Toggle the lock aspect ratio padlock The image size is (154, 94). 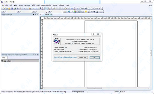click(65, 12)
